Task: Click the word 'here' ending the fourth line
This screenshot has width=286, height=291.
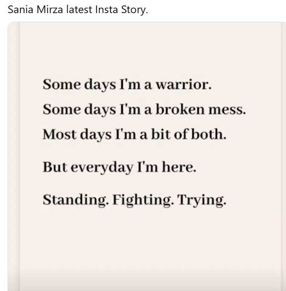Action: coord(179,167)
